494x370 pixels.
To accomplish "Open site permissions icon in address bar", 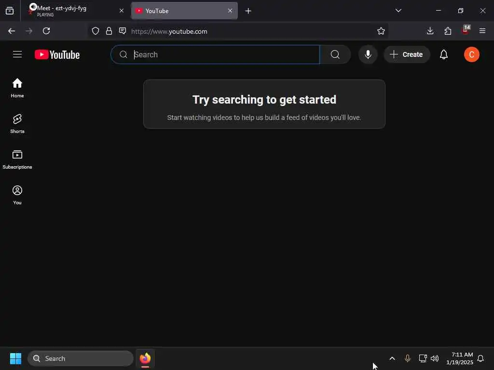I will click(x=123, y=31).
